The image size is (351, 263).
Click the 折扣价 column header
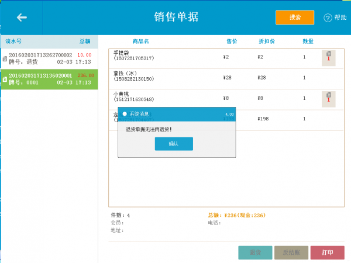267,41
